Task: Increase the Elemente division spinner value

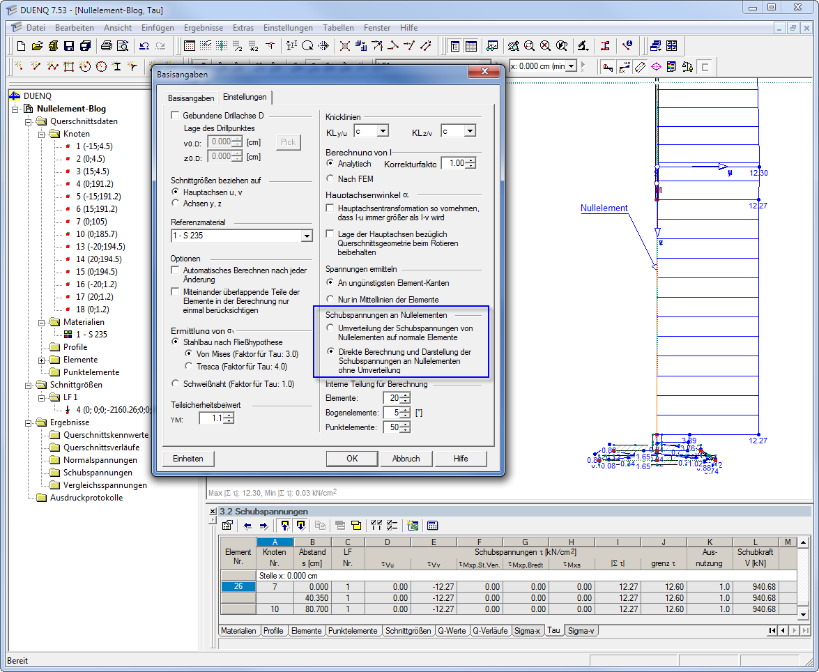Action: (x=405, y=395)
